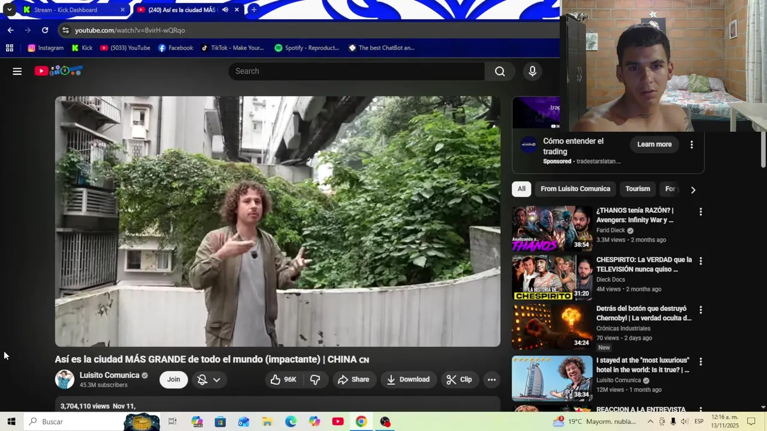
Task: Open the Cómo entender el trading ad title
Action: 573,146
